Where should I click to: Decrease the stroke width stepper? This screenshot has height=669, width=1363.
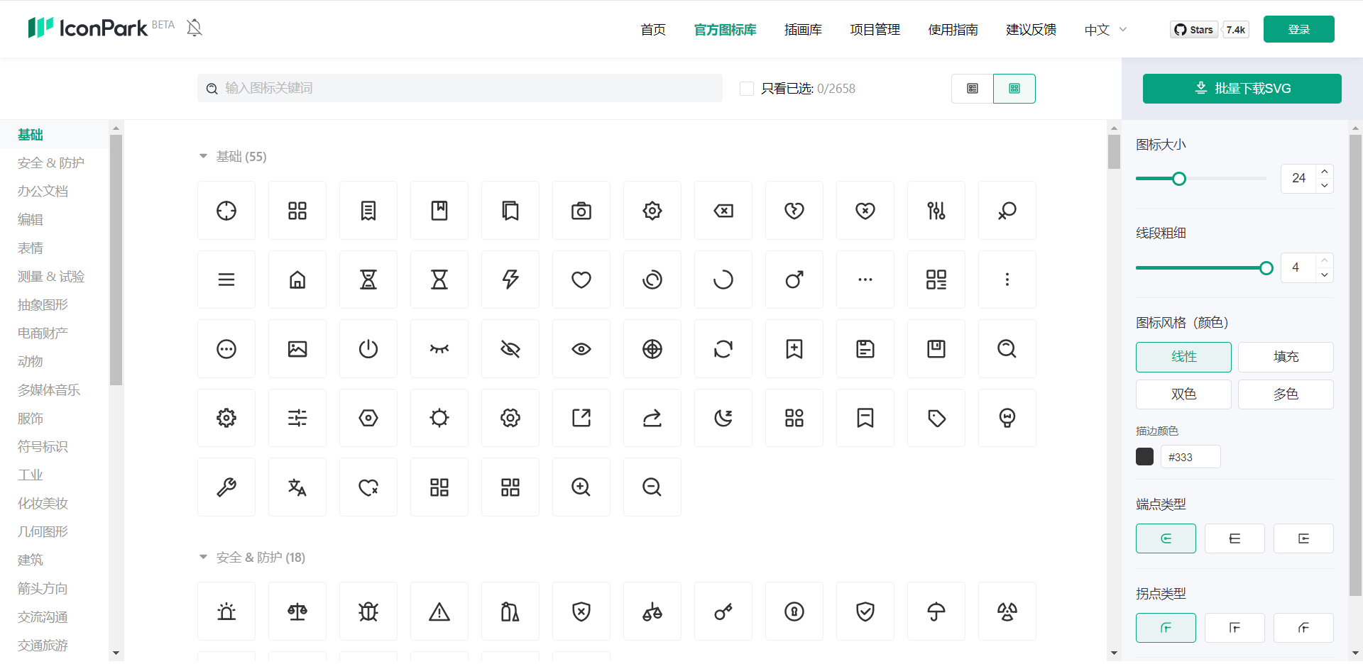tap(1325, 275)
